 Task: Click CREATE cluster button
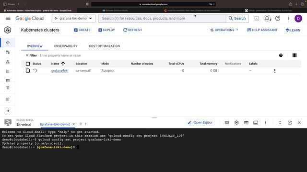[x=82, y=30]
